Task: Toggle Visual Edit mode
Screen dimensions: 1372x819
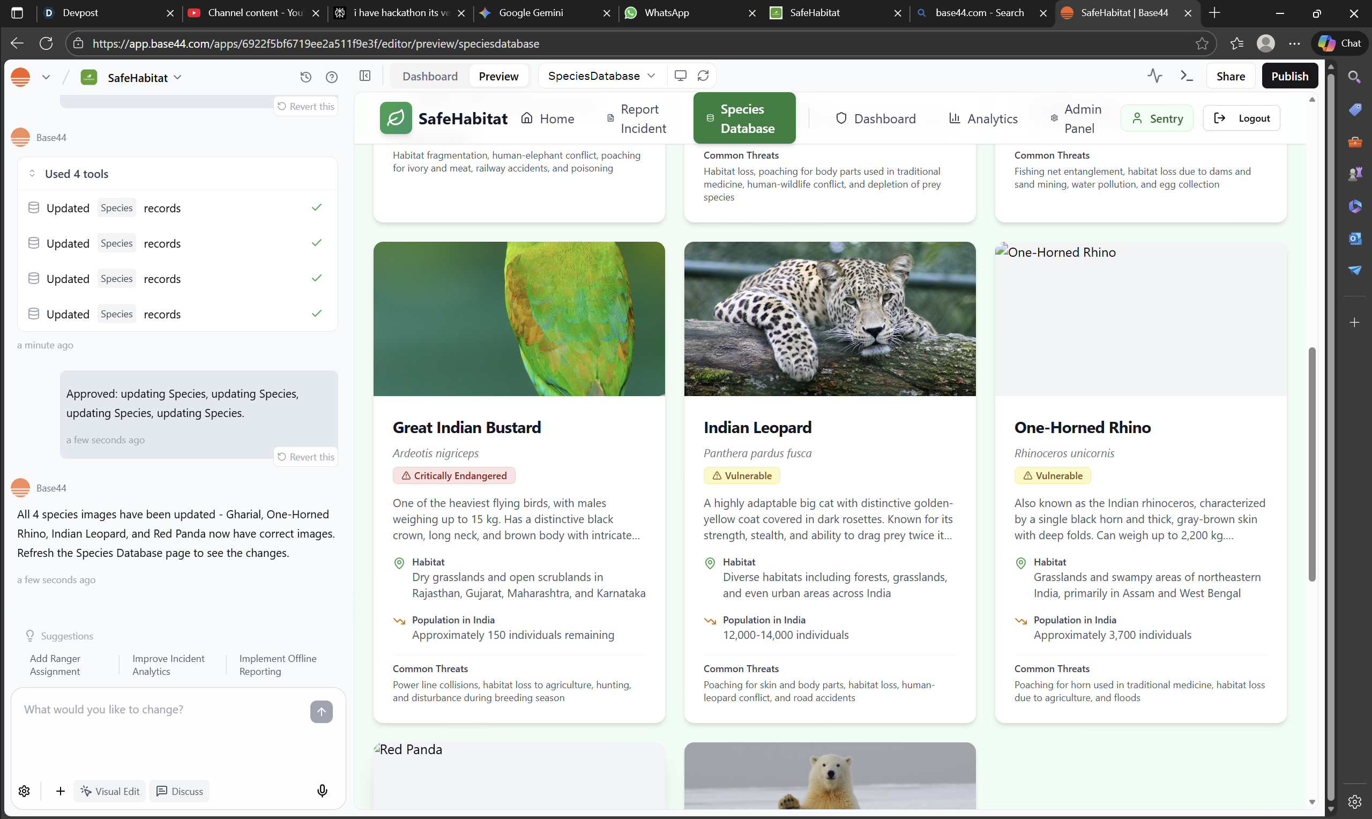Action: [x=110, y=791]
